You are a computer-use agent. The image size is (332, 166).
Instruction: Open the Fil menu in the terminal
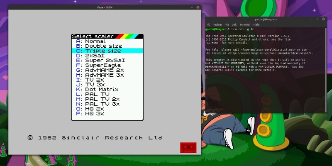coord(208,24)
